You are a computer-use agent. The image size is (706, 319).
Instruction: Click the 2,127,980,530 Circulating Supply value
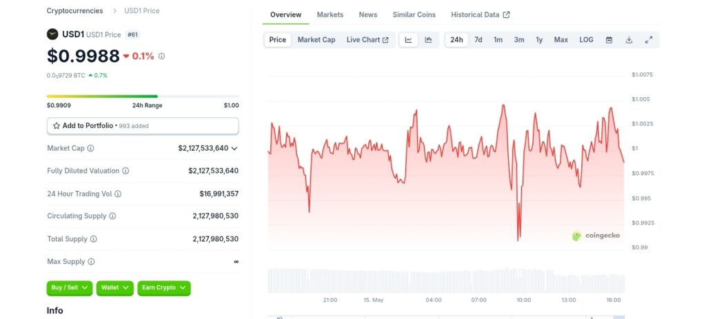coord(216,216)
